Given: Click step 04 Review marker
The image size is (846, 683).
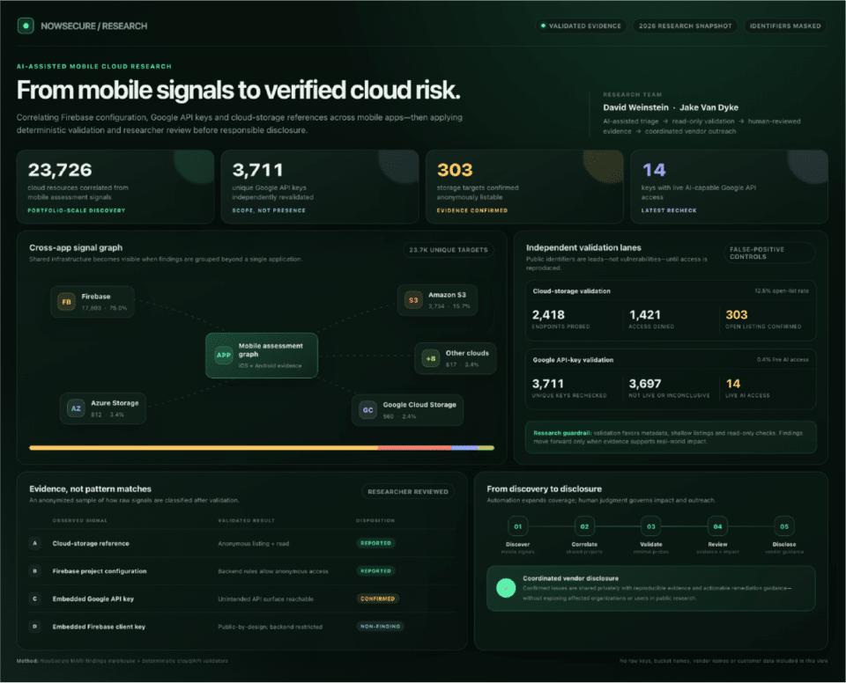Looking at the screenshot, I should (717, 526).
